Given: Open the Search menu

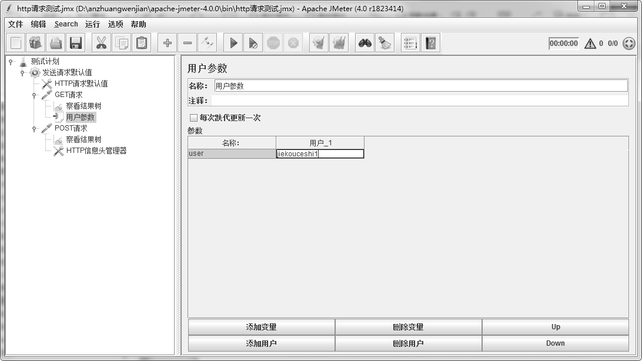Looking at the screenshot, I should (66, 24).
